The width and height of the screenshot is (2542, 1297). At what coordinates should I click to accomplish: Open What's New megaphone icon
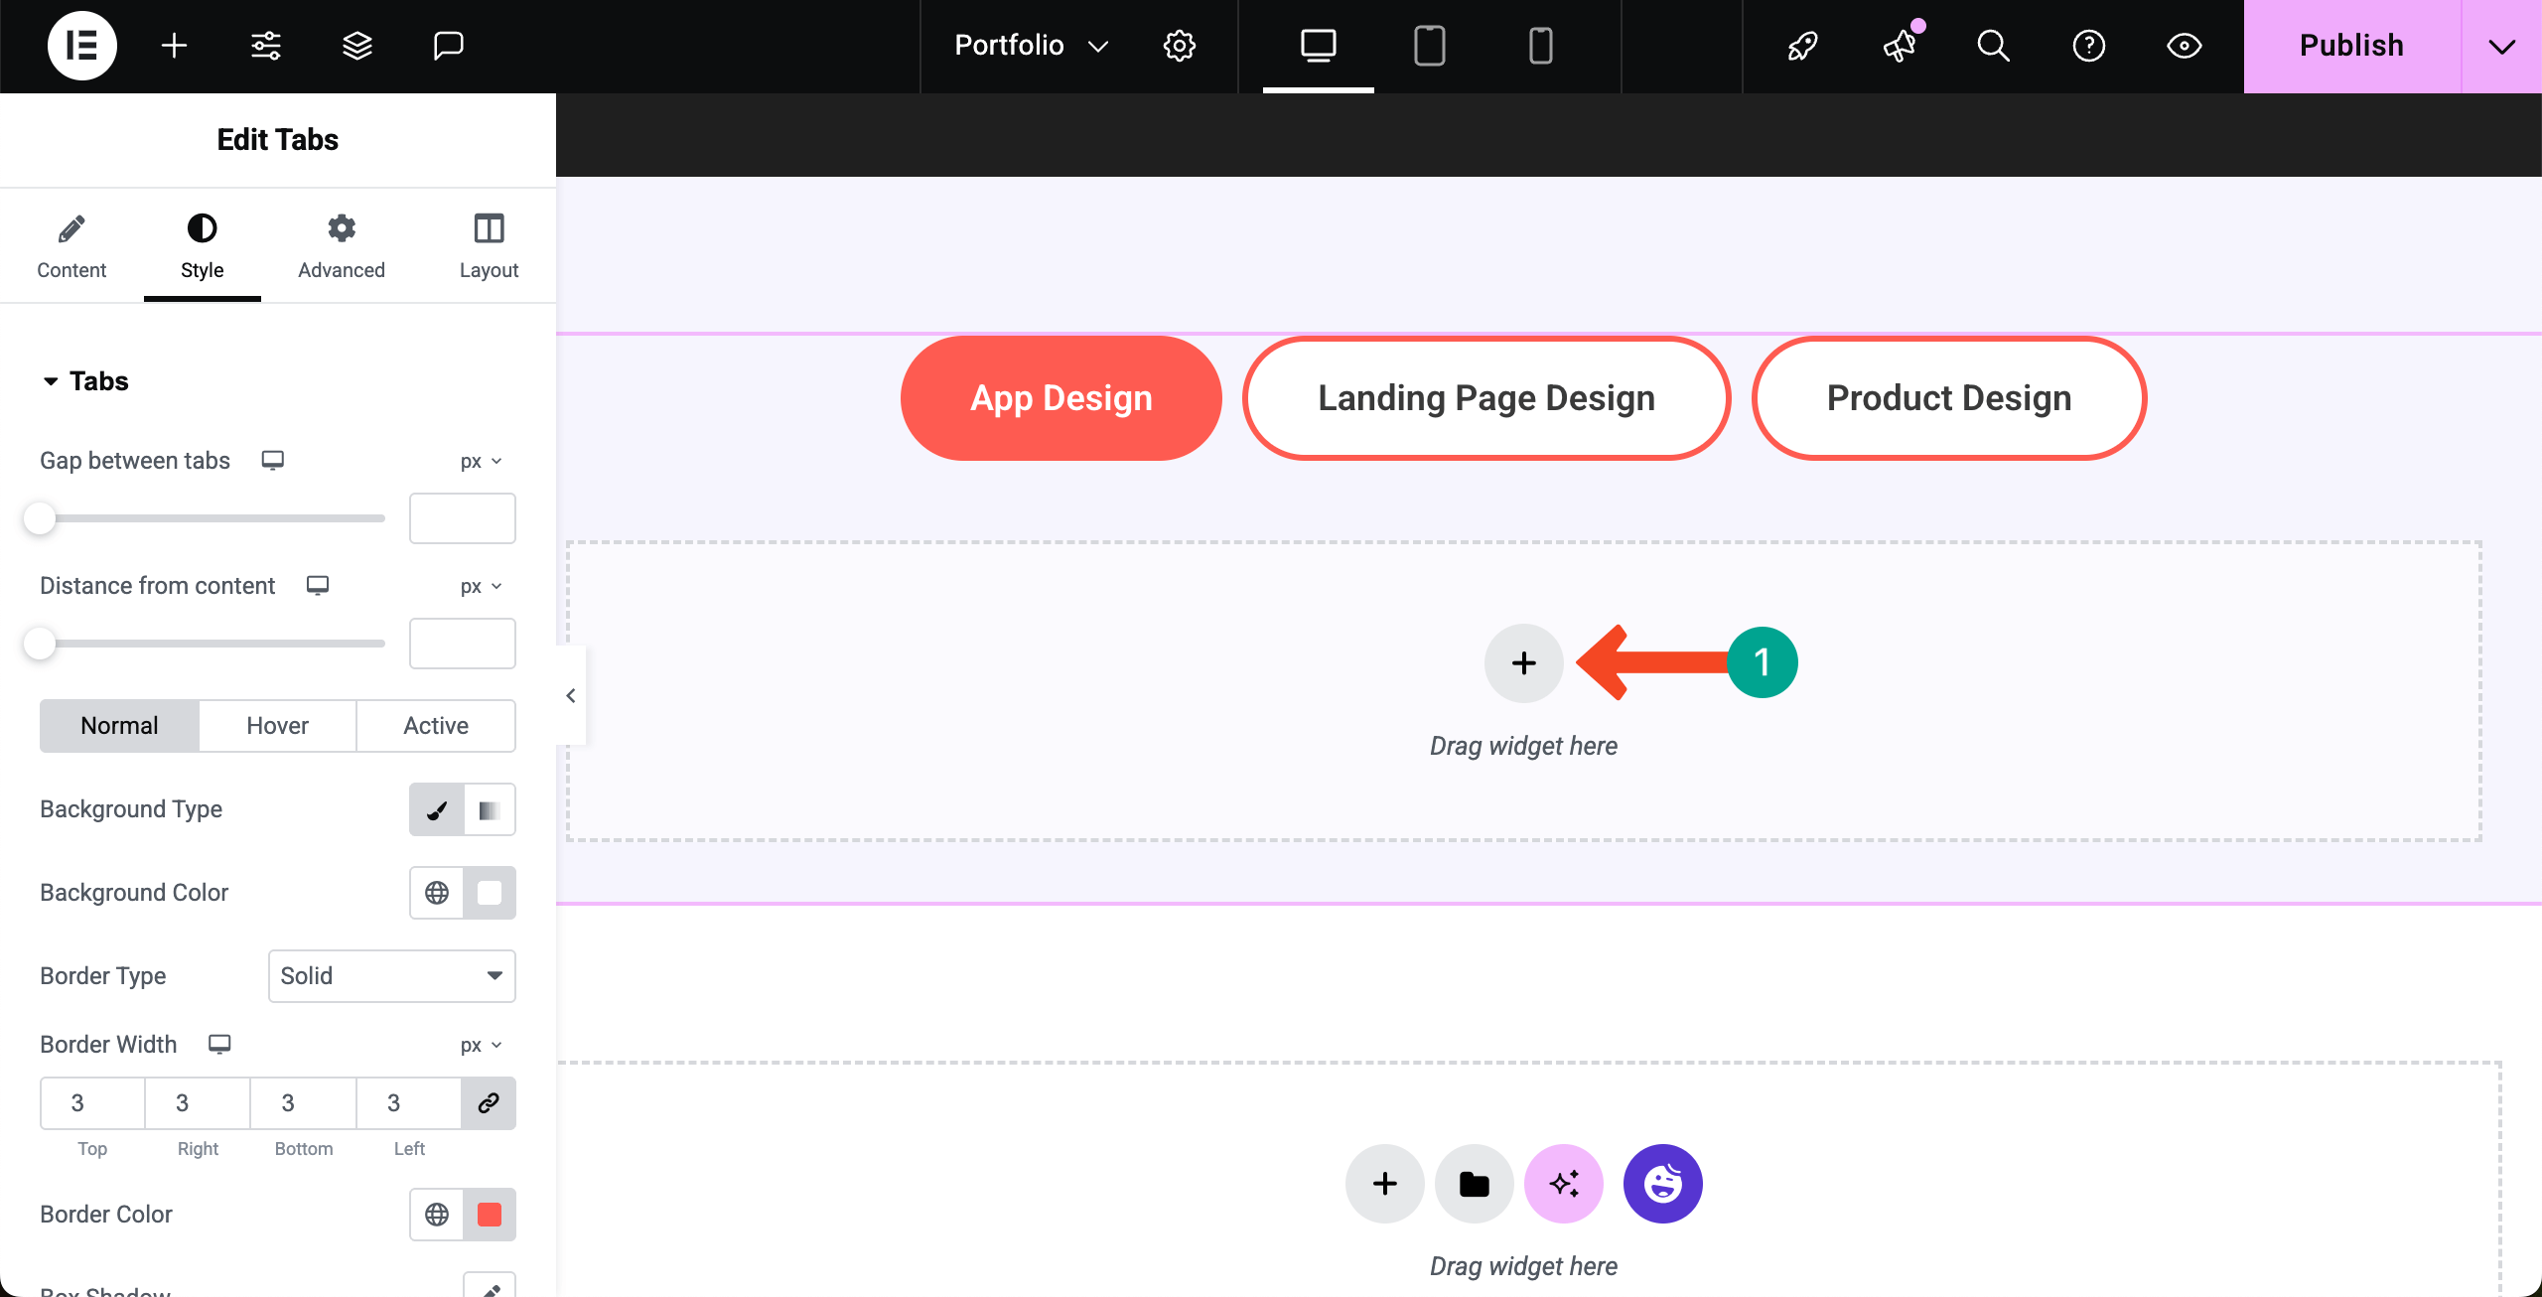(x=1899, y=46)
